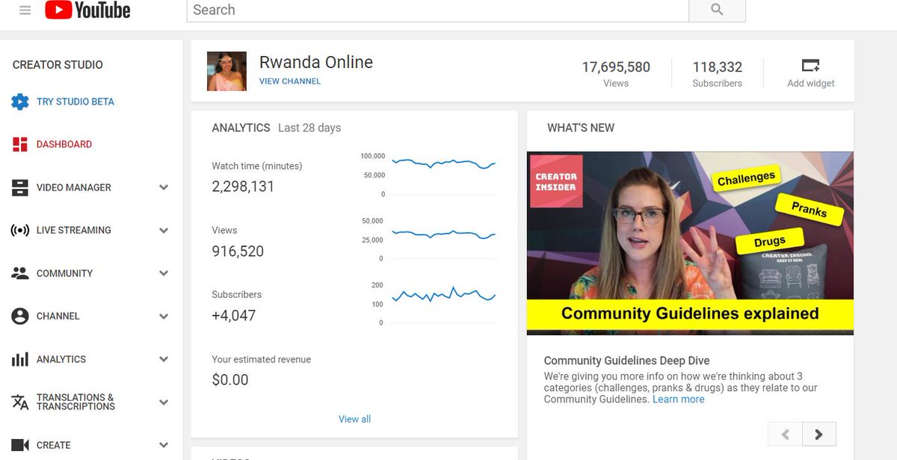Expand the Video Manager chevron

coord(164,187)
